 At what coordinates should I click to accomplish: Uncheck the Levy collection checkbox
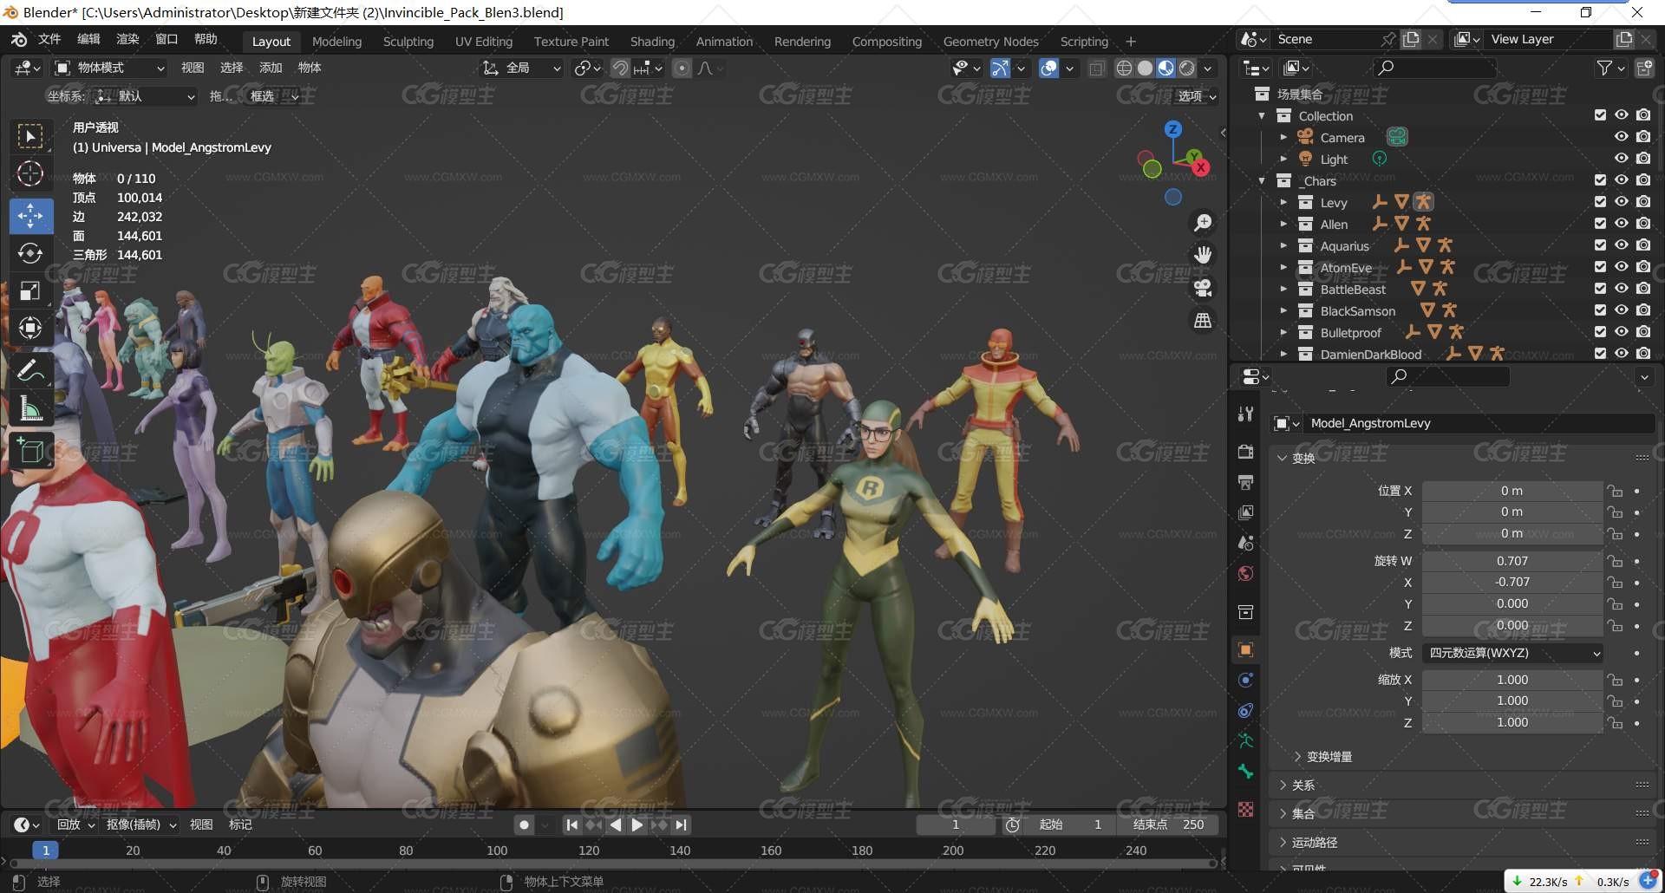(1600, 201)
